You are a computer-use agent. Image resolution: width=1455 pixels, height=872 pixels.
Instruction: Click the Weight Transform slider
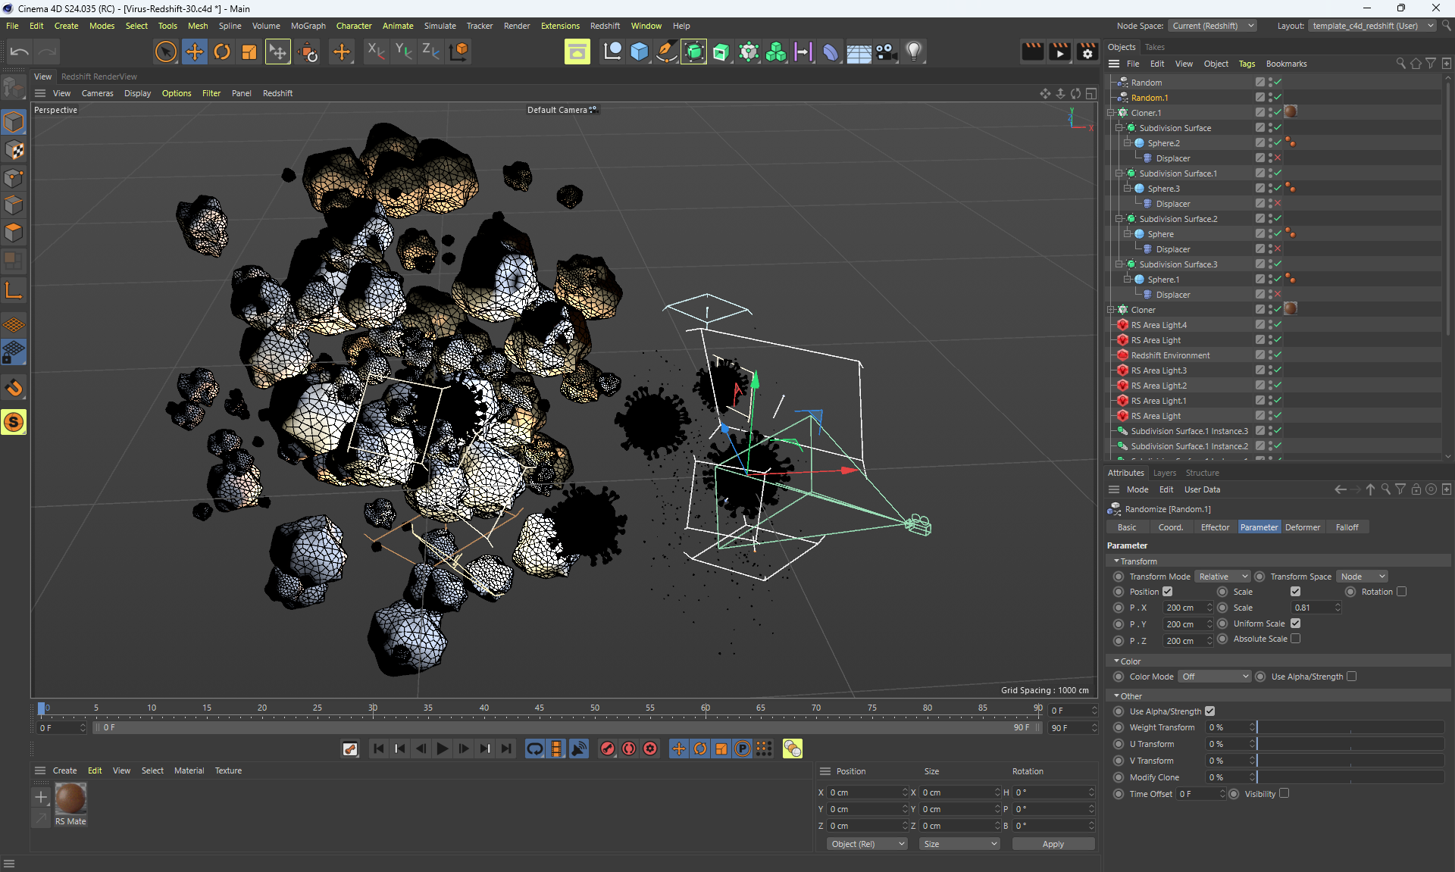[x=1350, y=727]
